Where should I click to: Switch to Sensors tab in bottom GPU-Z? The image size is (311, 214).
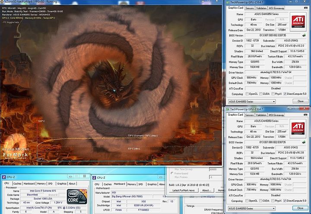pyautogui.click(x=249, y=115)
